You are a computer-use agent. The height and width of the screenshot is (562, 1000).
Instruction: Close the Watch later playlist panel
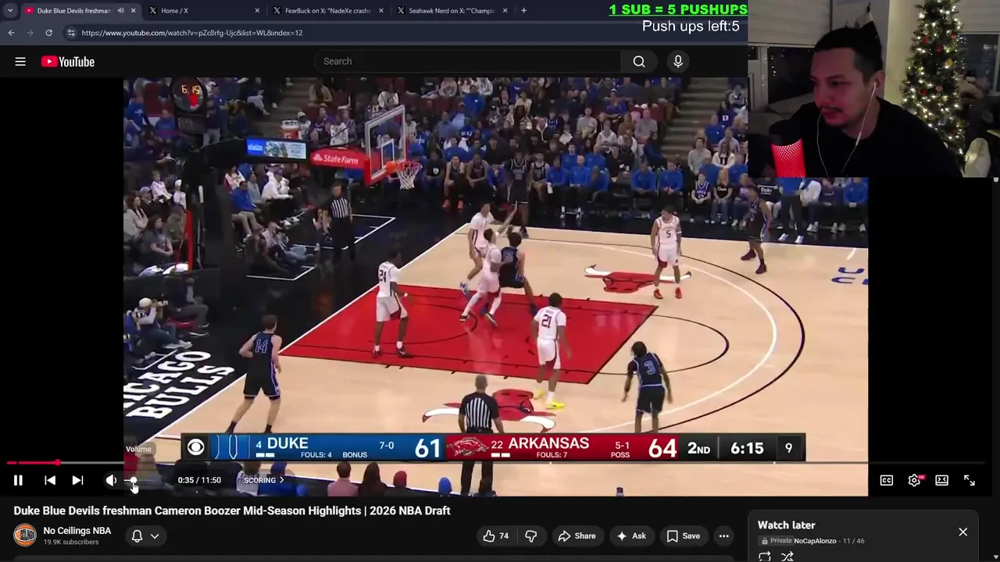pyautogui.click(x=962, y=532)
